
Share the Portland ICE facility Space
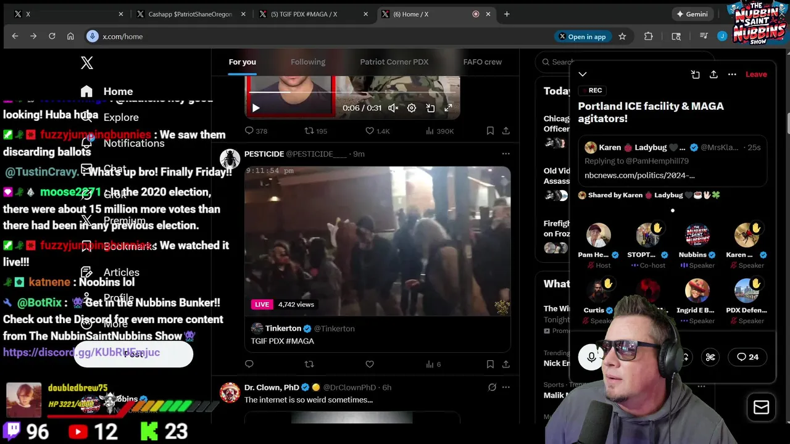pyautogui.click(x=713, y=74)
